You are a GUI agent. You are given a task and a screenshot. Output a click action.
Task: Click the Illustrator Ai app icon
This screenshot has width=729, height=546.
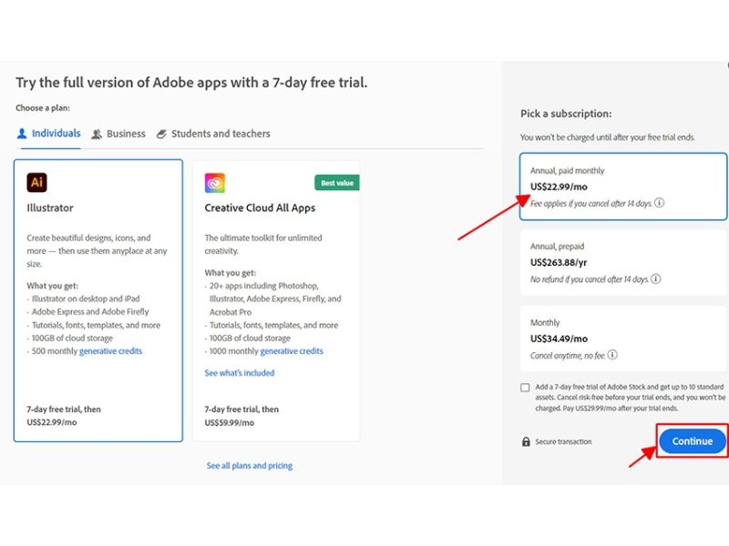(x=36, y=182)
